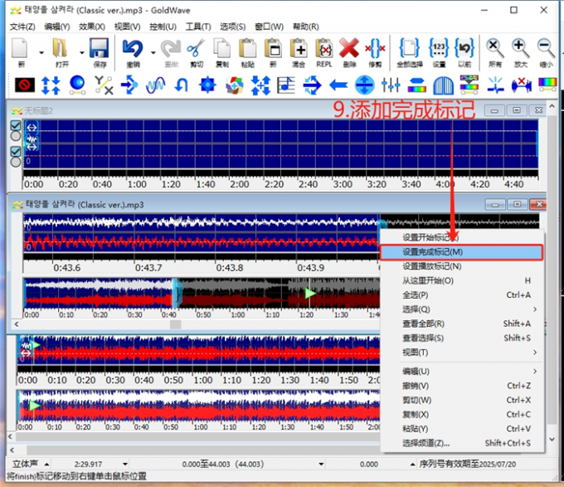This screenshot has width=564, height=487.
Task: Open the 立体声 channel arrow in status bar
Action: point(46,465)
